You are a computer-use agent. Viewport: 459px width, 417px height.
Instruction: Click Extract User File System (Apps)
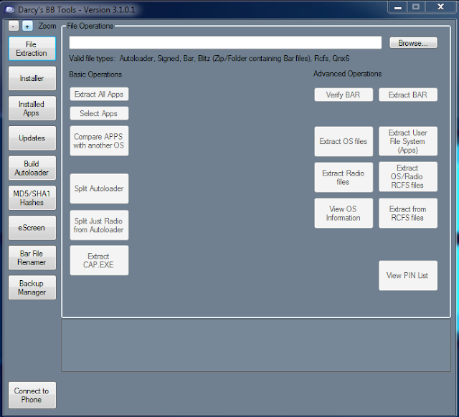pos(408,141)
